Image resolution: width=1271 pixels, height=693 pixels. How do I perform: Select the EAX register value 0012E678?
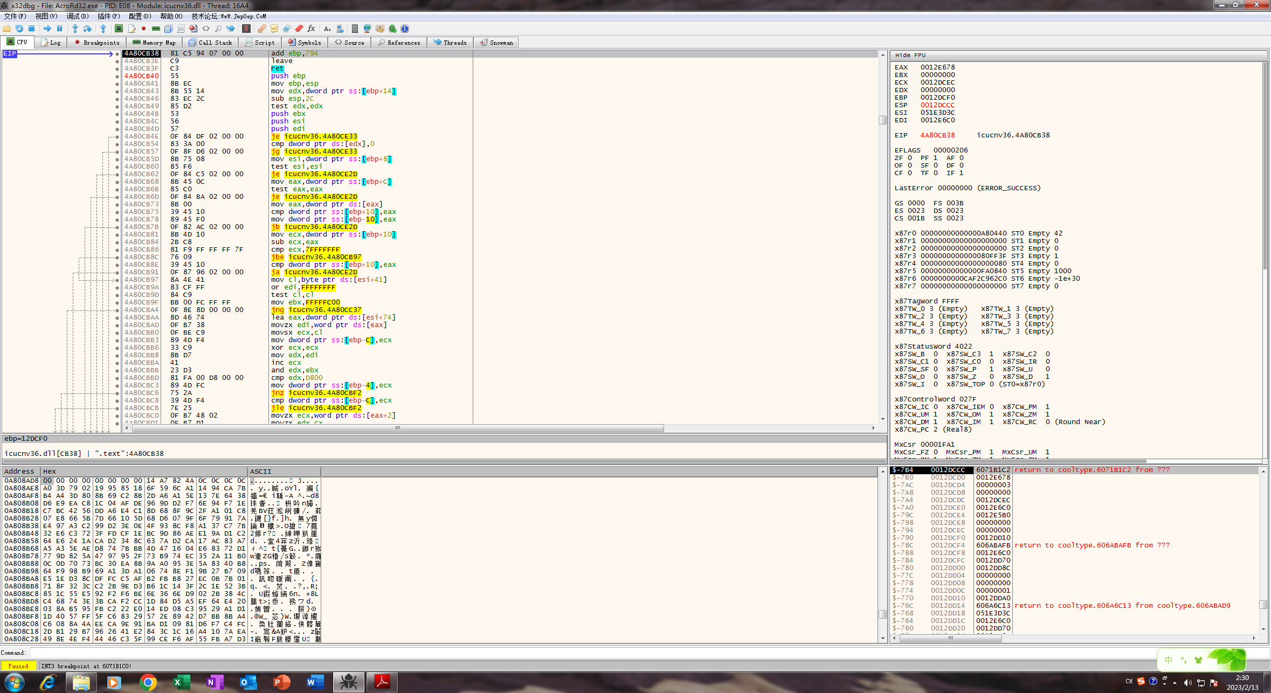coord(937,67)
